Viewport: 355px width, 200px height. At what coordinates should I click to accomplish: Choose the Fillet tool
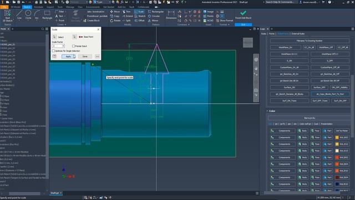[x=60, y=12]
